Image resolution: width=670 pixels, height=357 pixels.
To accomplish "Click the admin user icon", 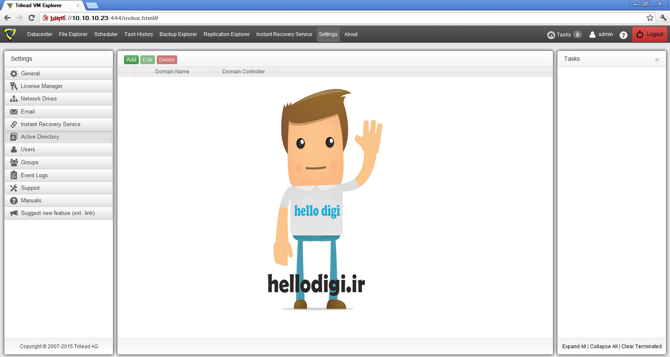I will click(592, 35).
